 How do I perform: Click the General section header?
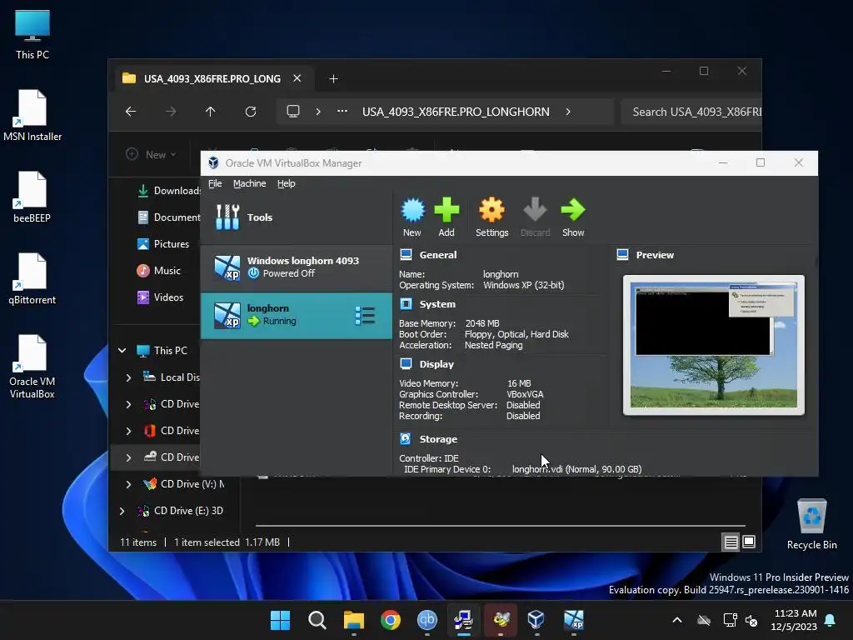(x=438, y=255)
